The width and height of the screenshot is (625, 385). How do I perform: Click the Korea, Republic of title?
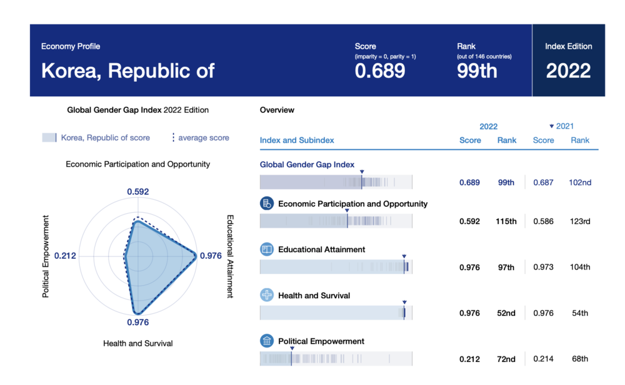[x=127, y=71]
